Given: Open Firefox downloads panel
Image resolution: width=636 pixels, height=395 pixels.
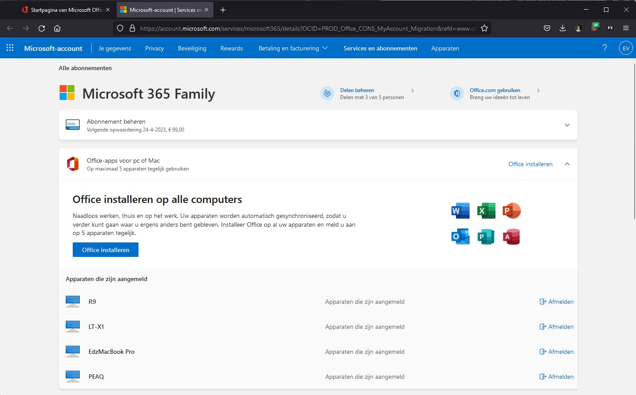Looking at the screenshot, I should (562, 28).
